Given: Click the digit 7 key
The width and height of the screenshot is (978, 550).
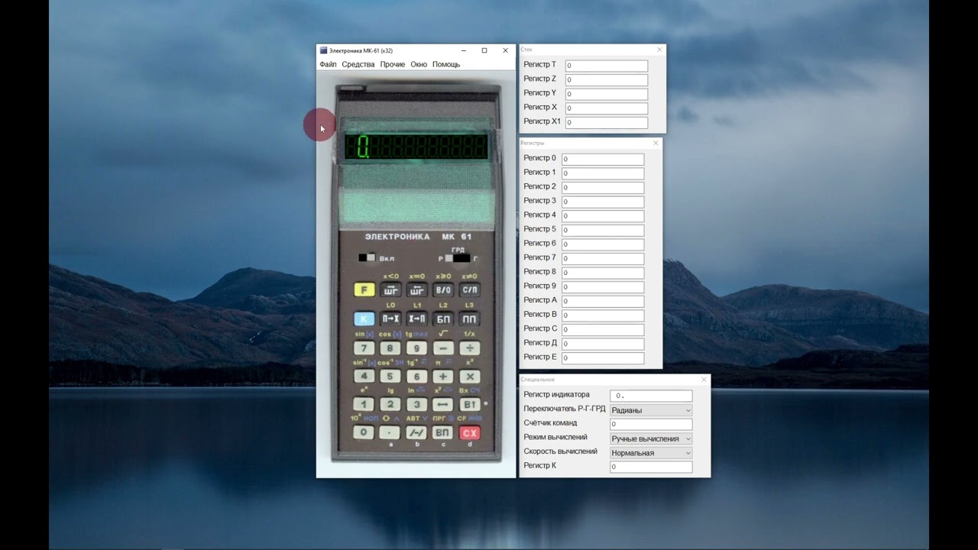Looking at the screenshot, I should [x=364, y=348].
